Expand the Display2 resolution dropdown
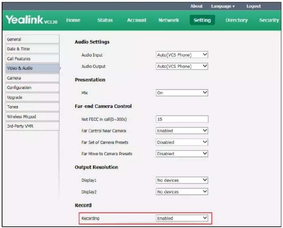Viewport: 283px width, 228px height. [182, 191]
